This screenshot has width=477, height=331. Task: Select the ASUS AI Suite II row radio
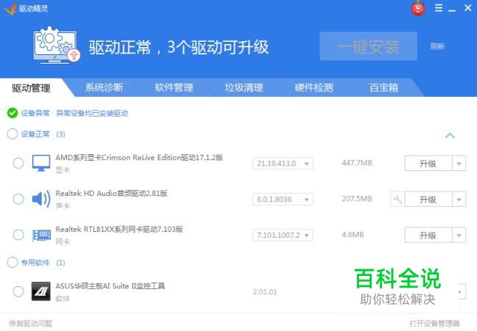pyautogui.click(x=18, y=291)
